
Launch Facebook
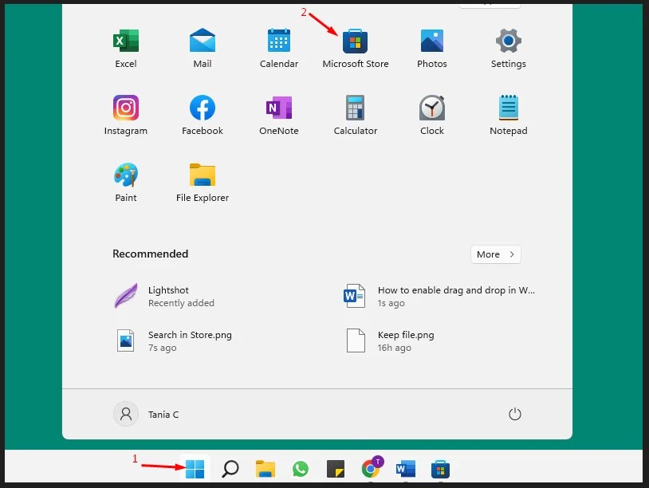[x=203, y=115]
